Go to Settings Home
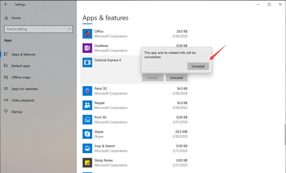Image resolution: width=286 pixels, height=173 pixels. tap(16, 18)
